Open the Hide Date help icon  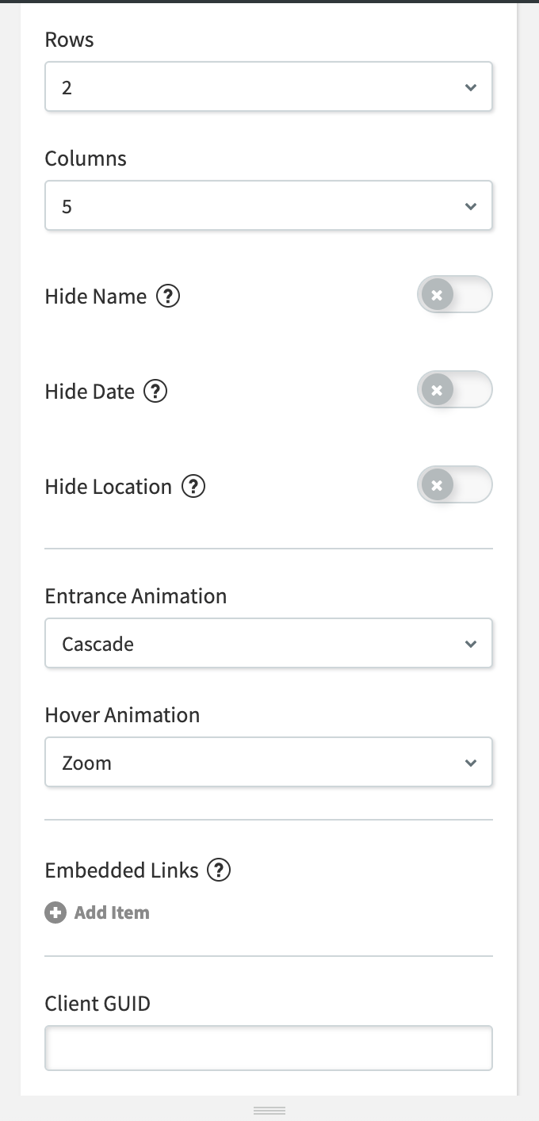[x=155, y=392]
